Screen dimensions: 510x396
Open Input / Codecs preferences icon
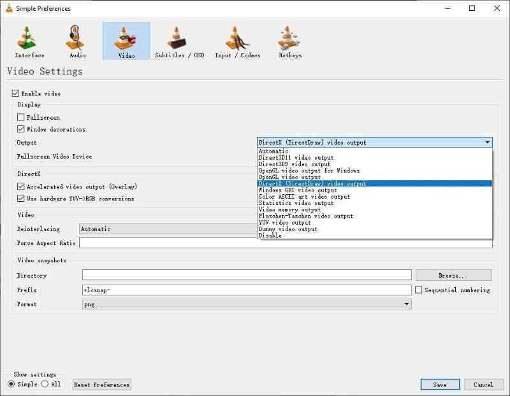coord(237,38)
